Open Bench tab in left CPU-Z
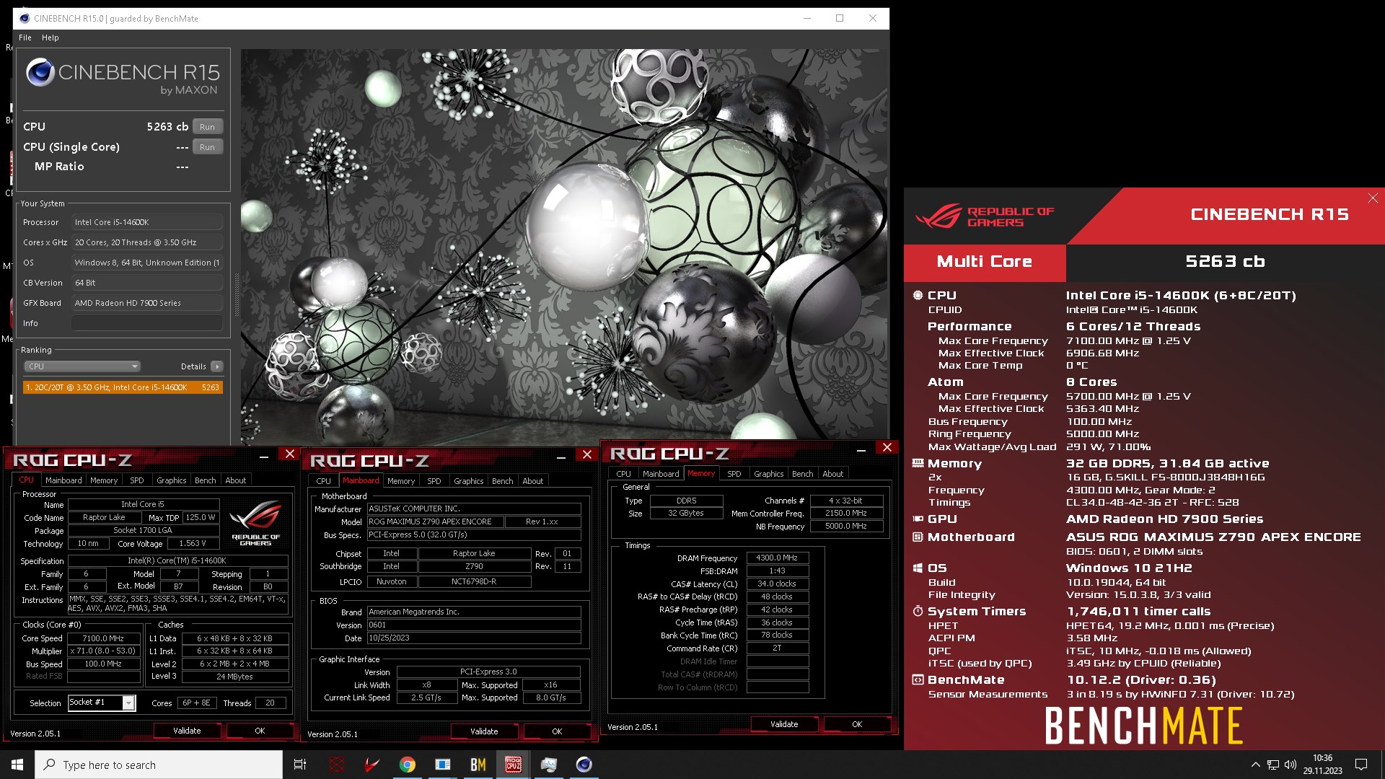Image resolution: width=1385 pixels, height=779 pixels. click(206, 480)
